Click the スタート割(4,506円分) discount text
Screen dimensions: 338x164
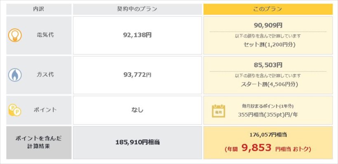269,84
